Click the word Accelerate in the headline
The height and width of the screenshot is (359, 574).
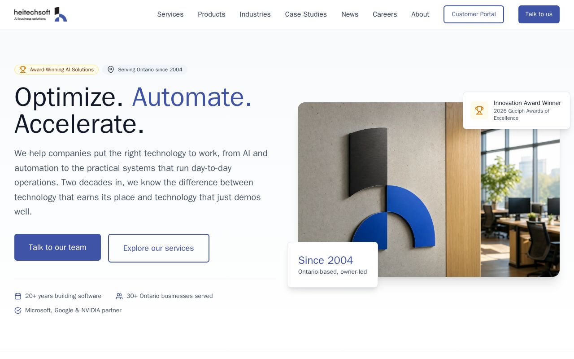point(79,124)
